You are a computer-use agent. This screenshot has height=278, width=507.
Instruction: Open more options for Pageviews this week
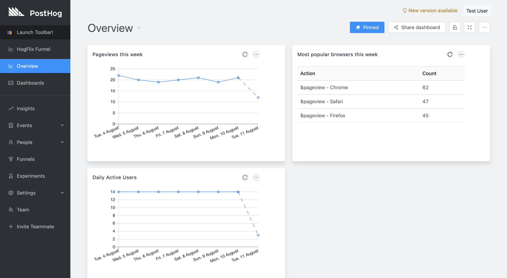(256, 54)
